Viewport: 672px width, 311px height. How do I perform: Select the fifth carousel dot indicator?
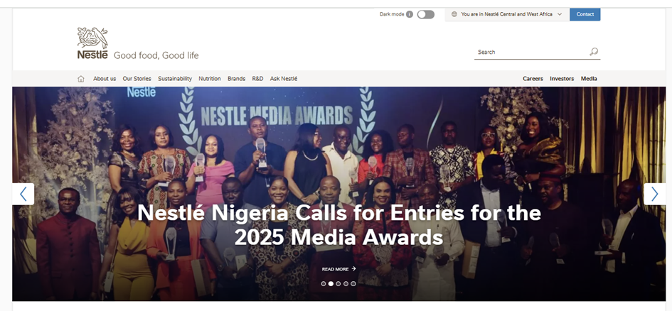point(353,283)
